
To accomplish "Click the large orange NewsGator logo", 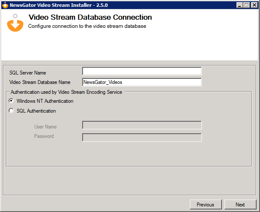I will (15, 23).
